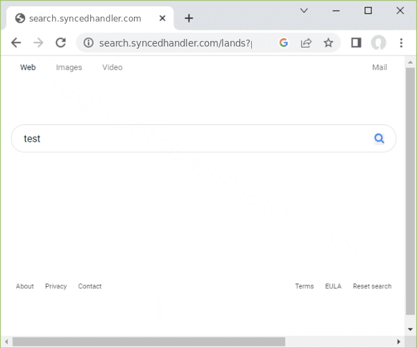Switch to the Video tab

[x=112, y=67]
